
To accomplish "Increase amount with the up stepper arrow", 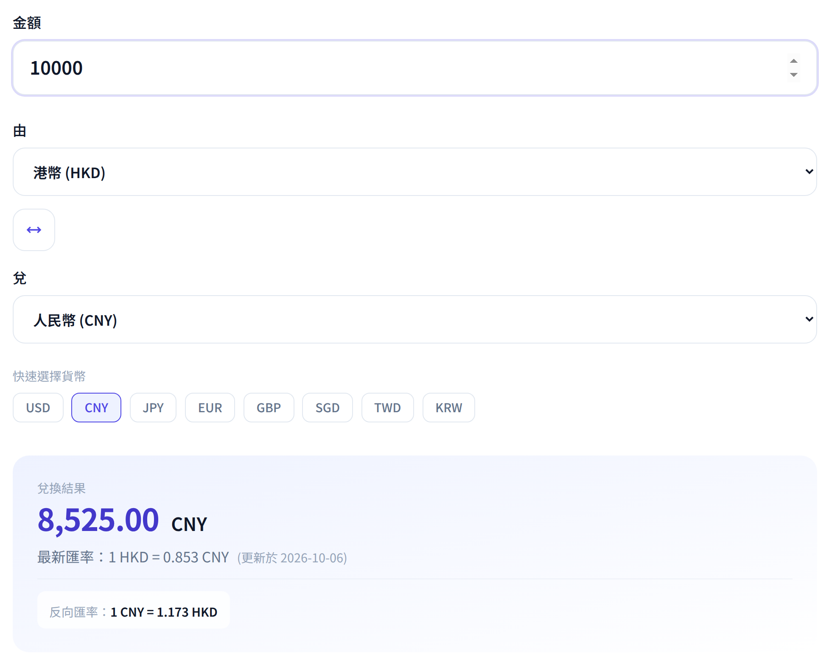I will pyautogui.click(x=794, y=61).
